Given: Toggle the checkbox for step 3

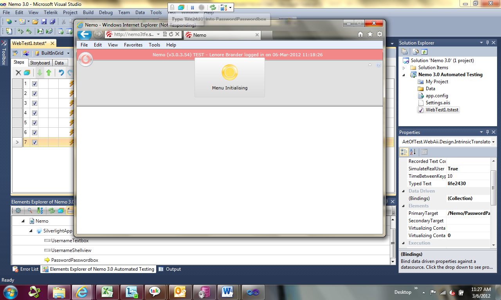Looking at the screenshot, I should 34,103.
